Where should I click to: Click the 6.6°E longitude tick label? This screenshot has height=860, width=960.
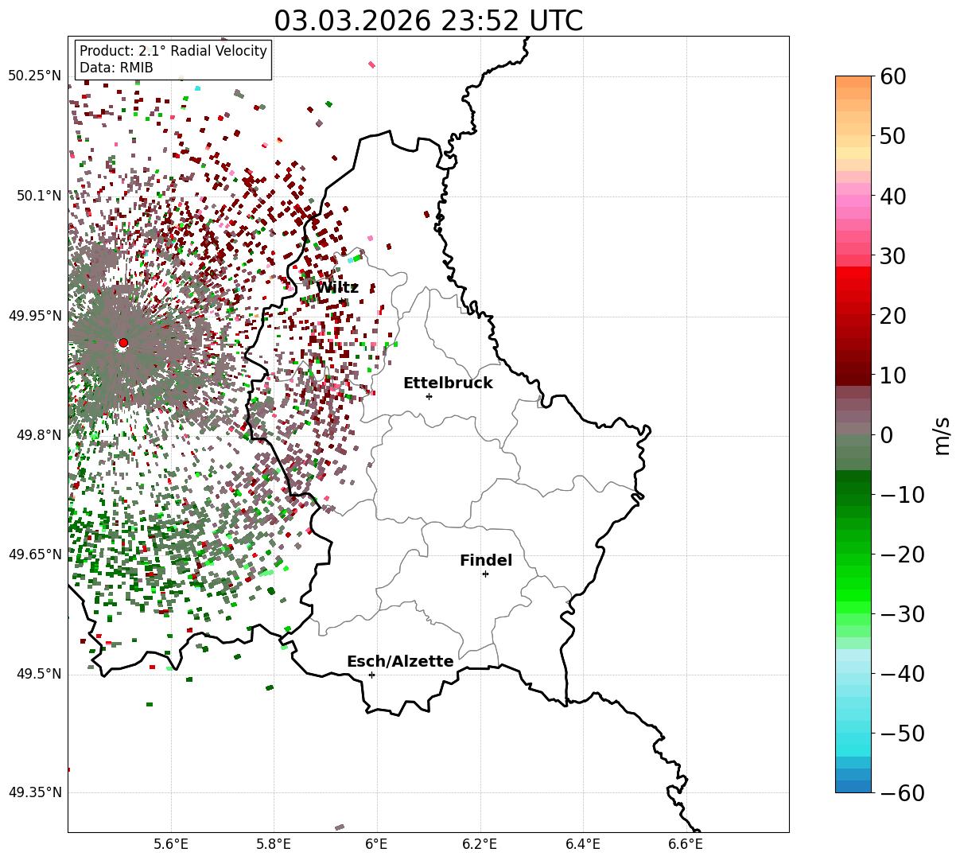686,844
